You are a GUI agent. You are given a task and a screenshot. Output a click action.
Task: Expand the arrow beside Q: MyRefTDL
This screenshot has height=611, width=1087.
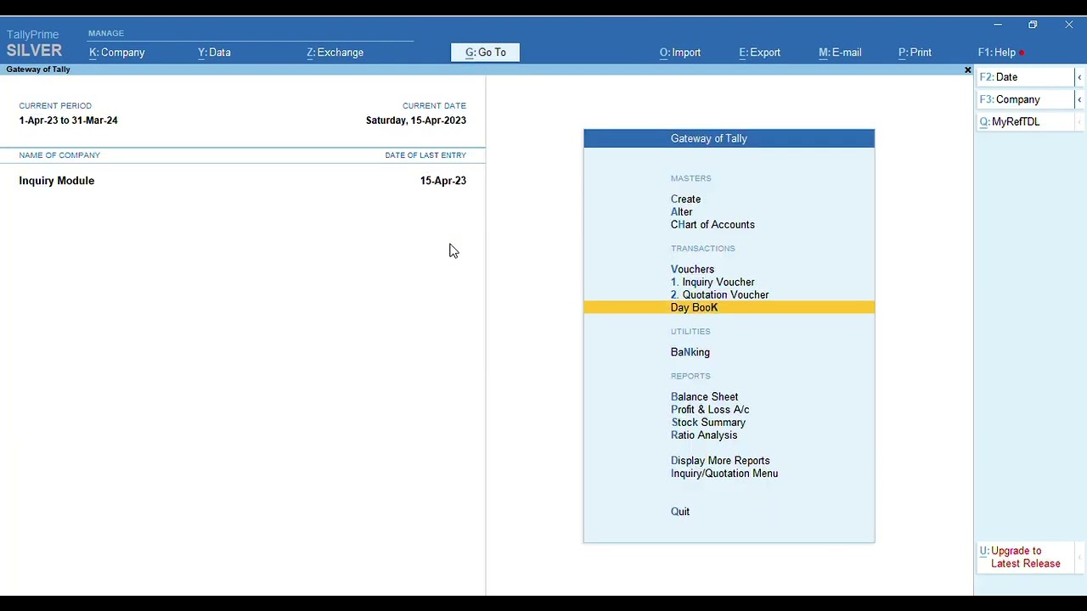pos(1079,121)
